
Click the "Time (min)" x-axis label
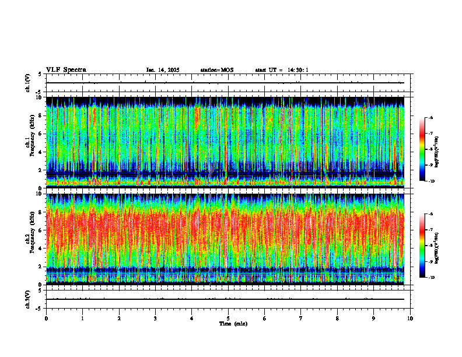pyautogui.click(x=233, y=324)
